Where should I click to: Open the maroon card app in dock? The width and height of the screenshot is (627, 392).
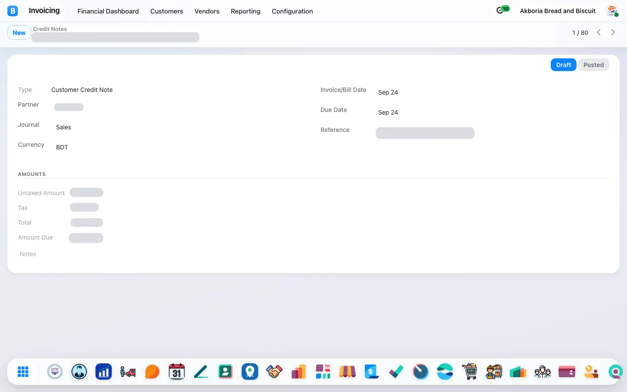pyautogui.click(x=567, y=372)
